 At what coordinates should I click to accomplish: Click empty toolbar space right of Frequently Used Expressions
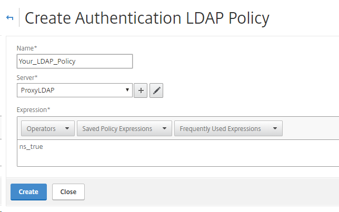311,128
